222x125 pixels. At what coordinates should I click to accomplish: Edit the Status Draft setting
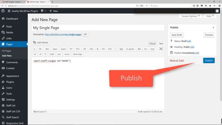click(x=189, y=41)
